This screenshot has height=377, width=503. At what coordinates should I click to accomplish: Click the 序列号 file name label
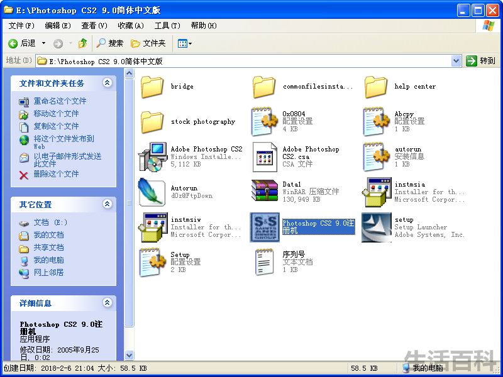tap(294, 254)
